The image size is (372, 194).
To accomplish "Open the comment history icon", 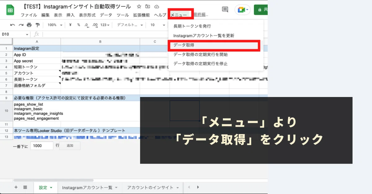I will (x=225, y=10).
